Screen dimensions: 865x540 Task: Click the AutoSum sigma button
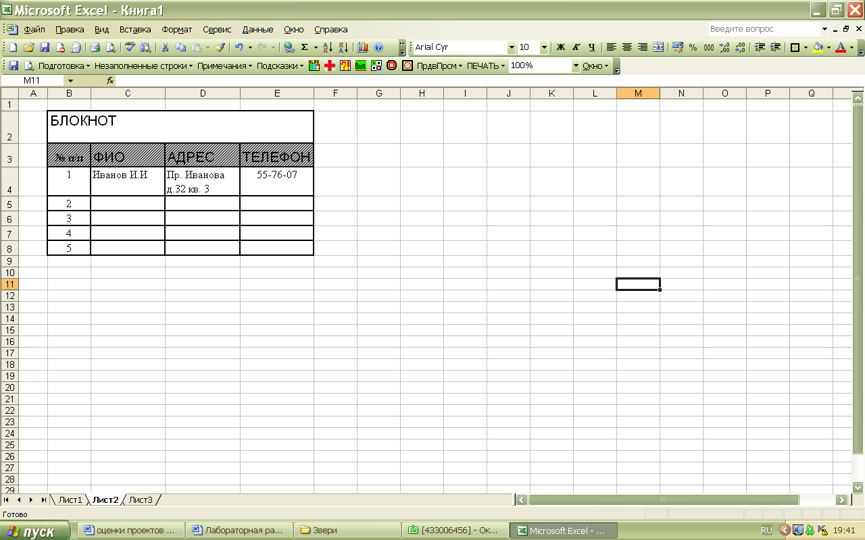305,47
